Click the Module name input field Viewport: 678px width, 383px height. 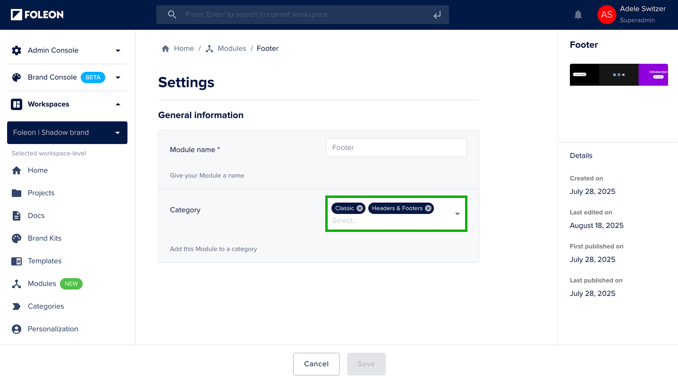(397, 148)
